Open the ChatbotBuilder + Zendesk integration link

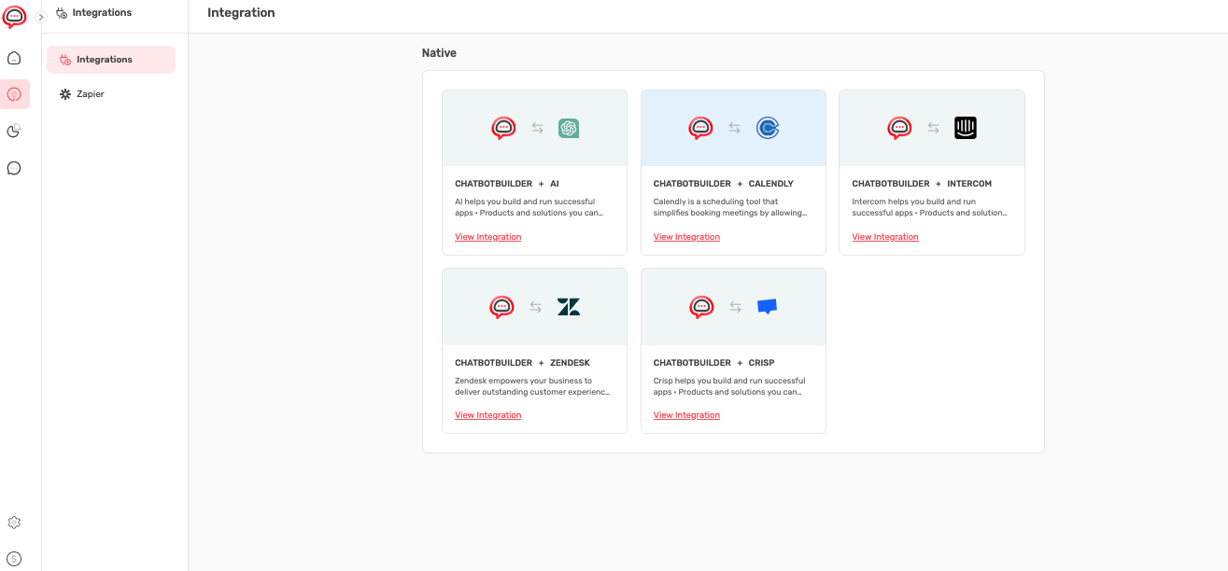click(x=487, y=414)
